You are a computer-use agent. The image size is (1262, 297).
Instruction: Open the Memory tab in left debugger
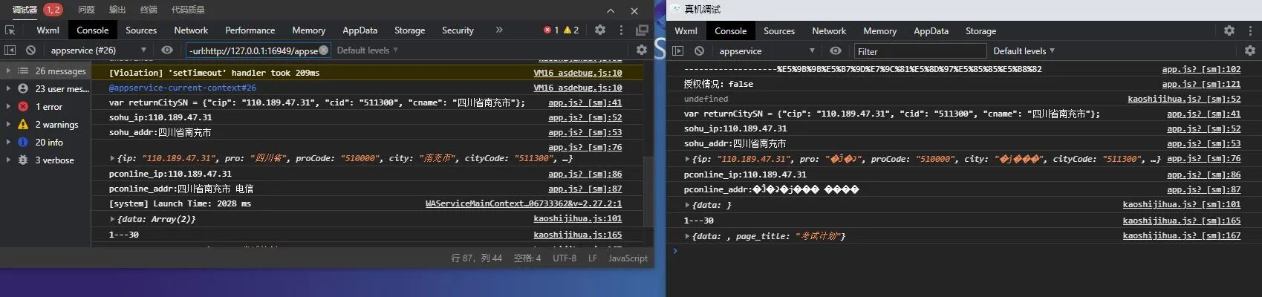(x=309, y=30)
